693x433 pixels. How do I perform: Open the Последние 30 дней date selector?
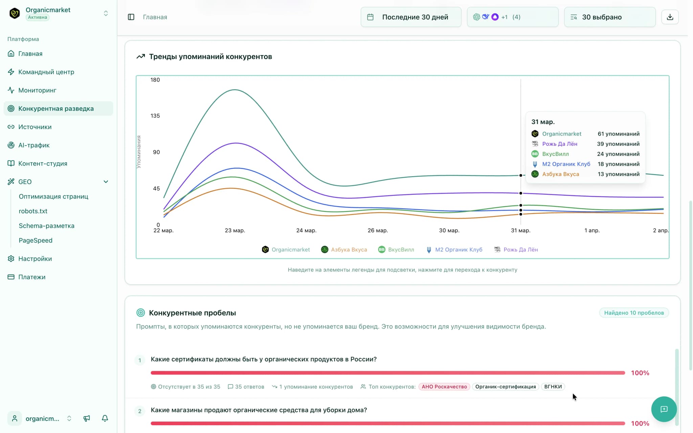pos(410,17)
